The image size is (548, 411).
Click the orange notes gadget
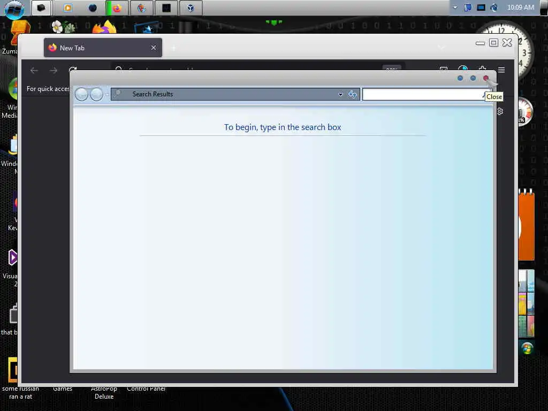coord(527,225)
